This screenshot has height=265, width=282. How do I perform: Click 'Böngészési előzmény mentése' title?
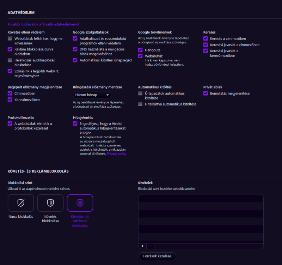pyautogui.click(x=98, y=87)
